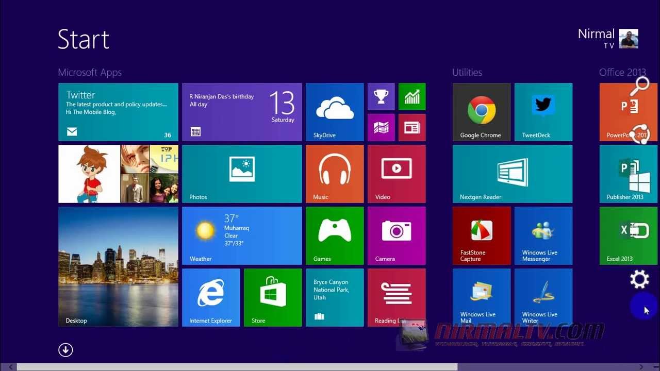Click the horizontal scrollbar thumb
Screen dimensions: 660x371
tap(237, 367)
